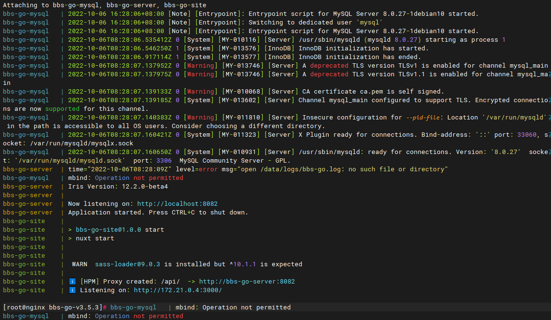
Task: Click the '[root@nginx bbs-go-v3.5.3]#' shell prompt
Action: [54, 308]
